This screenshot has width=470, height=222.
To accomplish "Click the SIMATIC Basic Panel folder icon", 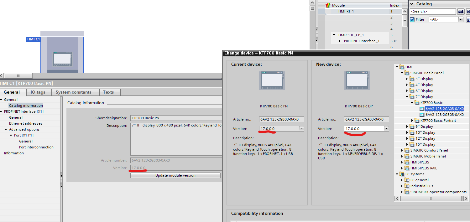I will click(407, 73).
